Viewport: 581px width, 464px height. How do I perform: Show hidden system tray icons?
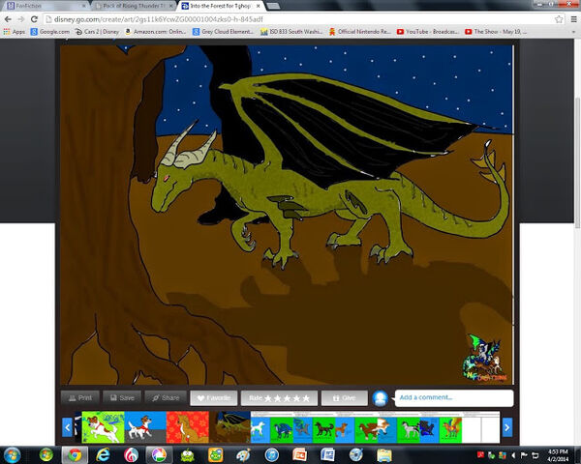click(513, 455)
